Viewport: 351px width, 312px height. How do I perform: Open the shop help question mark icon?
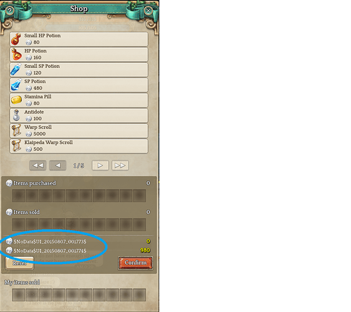pos(9,11)
